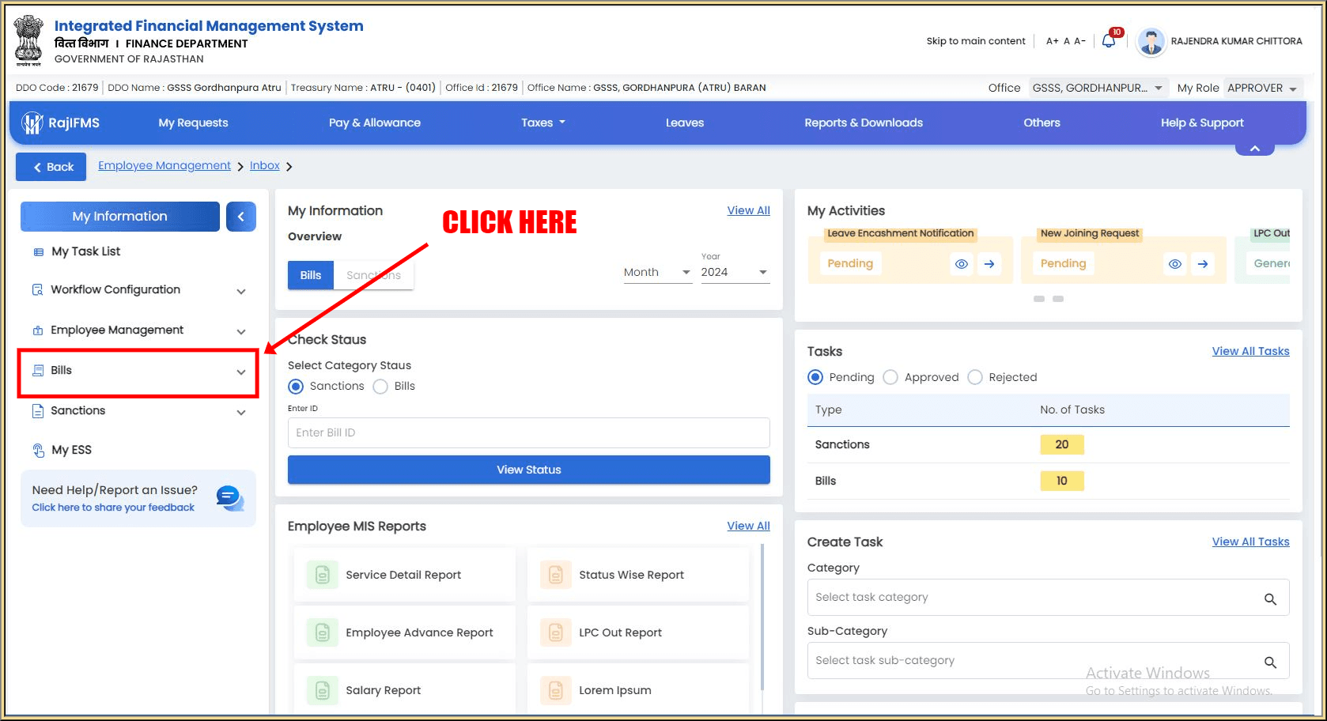Screen dimensions: 1327x721
Task: View Leave Encashment Notification via eye icon
Action: (962, 264)
